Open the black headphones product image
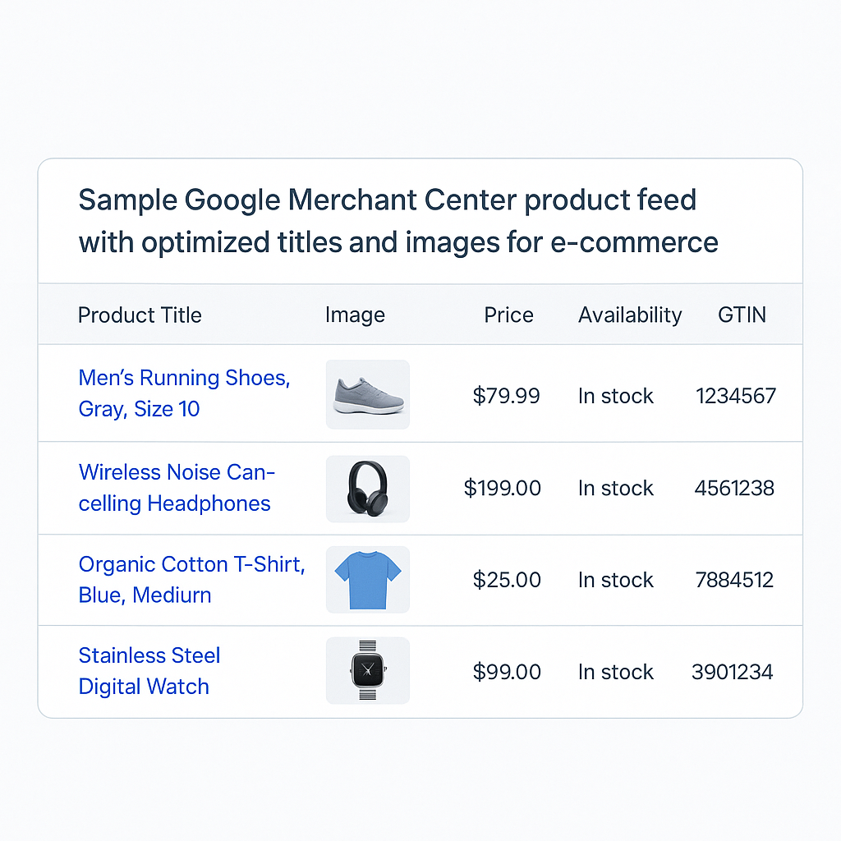 pyautogui.click(x=367, y=488)
